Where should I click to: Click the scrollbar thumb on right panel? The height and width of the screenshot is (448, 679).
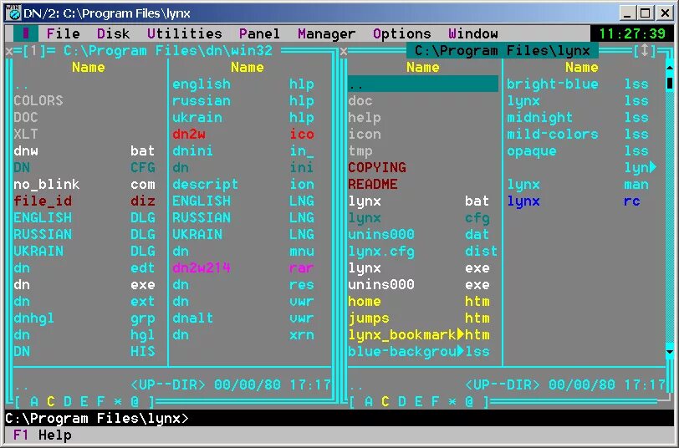[x=670, y=83]
